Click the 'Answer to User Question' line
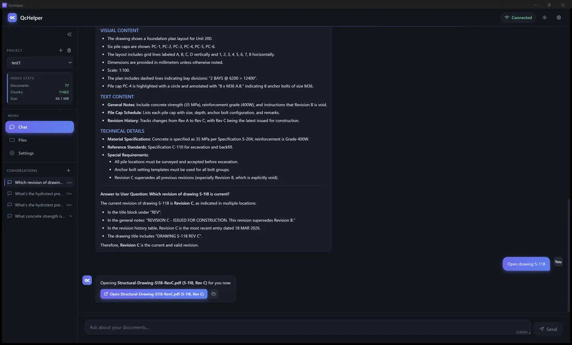 [165, 194]
